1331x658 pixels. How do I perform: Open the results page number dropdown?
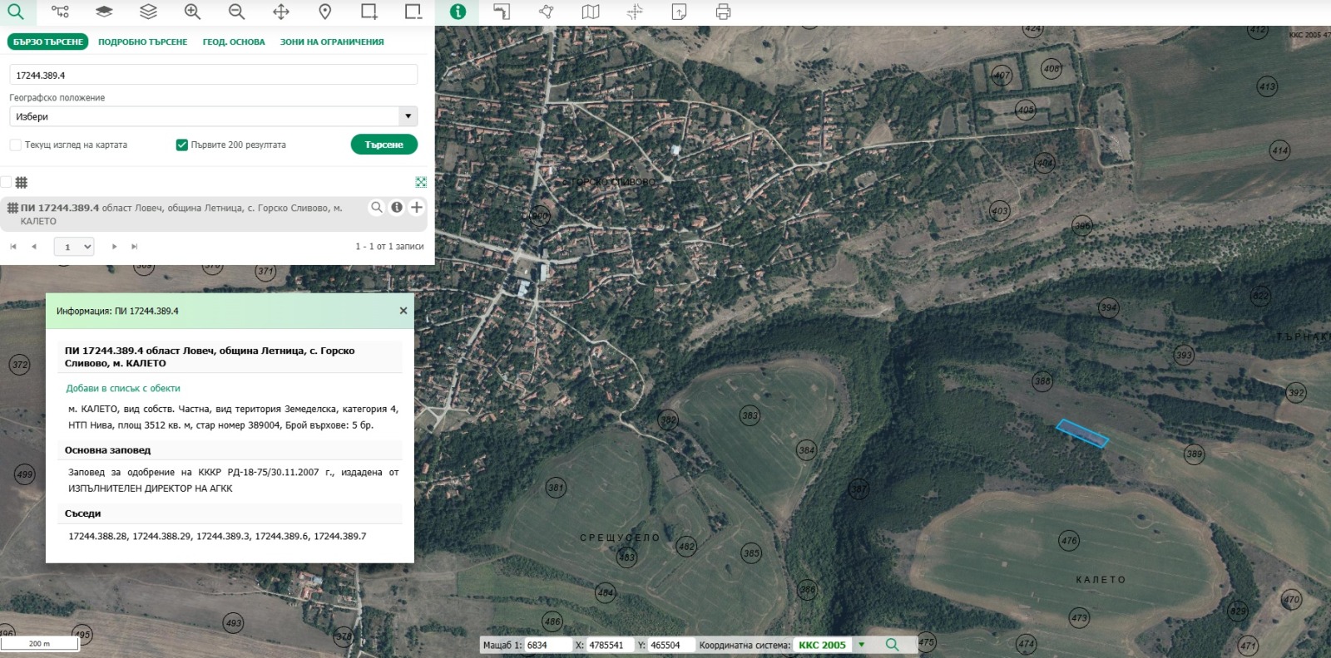(x=74, y=247)
